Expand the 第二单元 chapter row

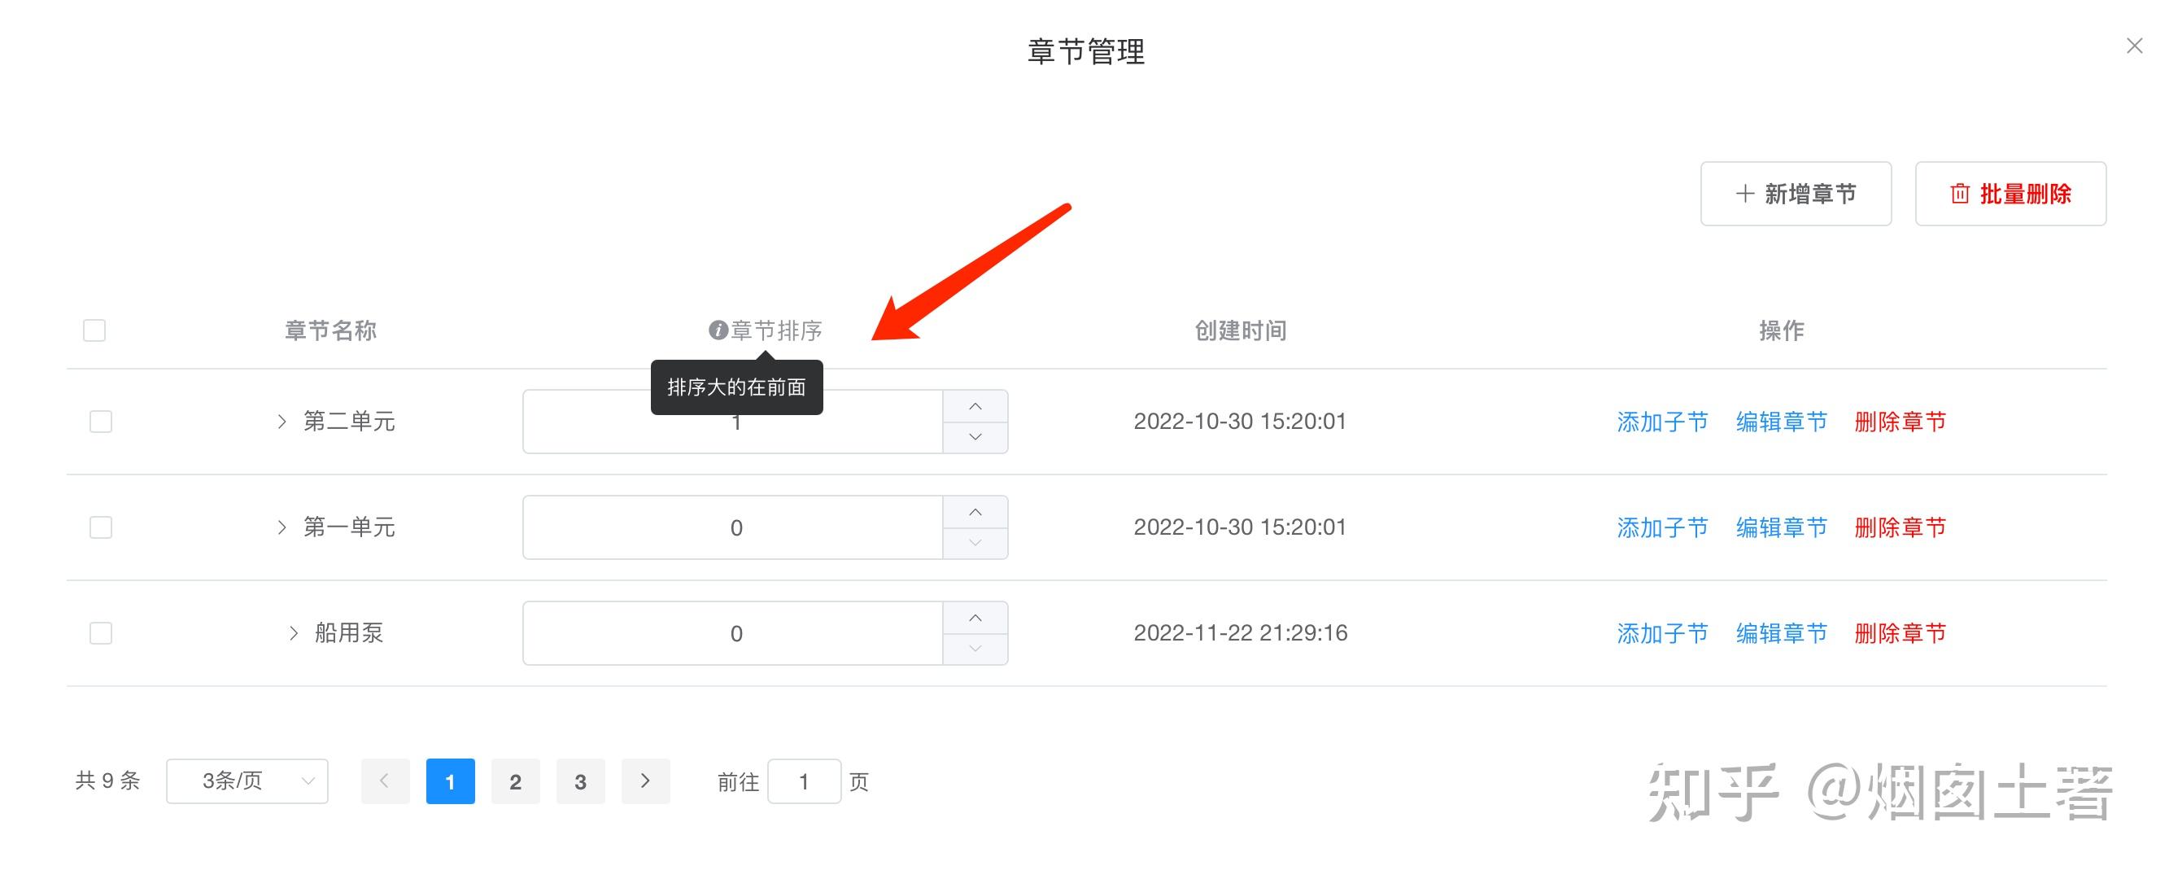point(282,421)
